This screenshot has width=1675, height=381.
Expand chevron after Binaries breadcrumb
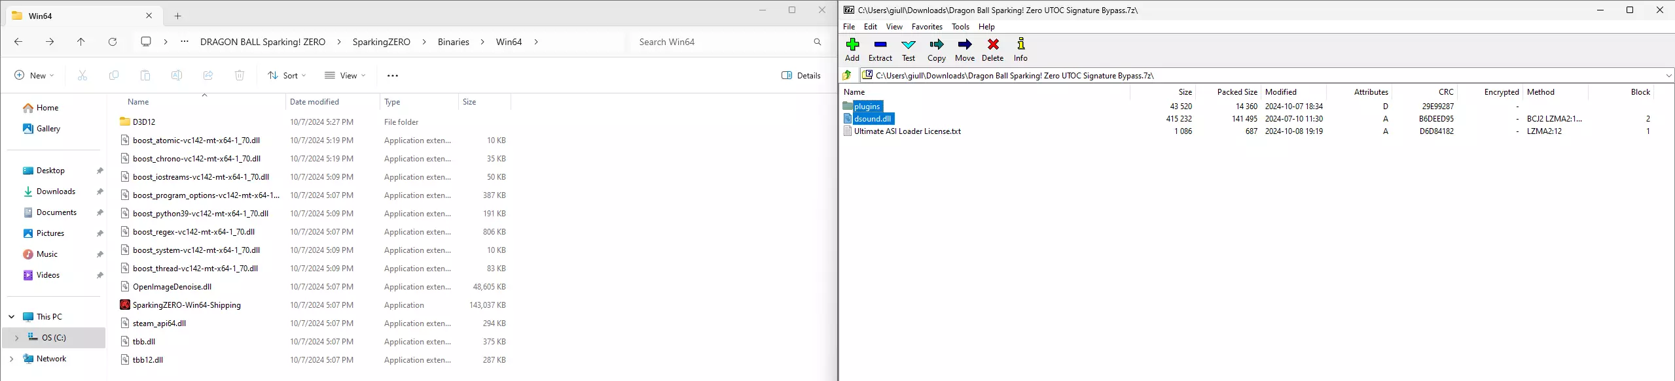[x=482, y=42]
